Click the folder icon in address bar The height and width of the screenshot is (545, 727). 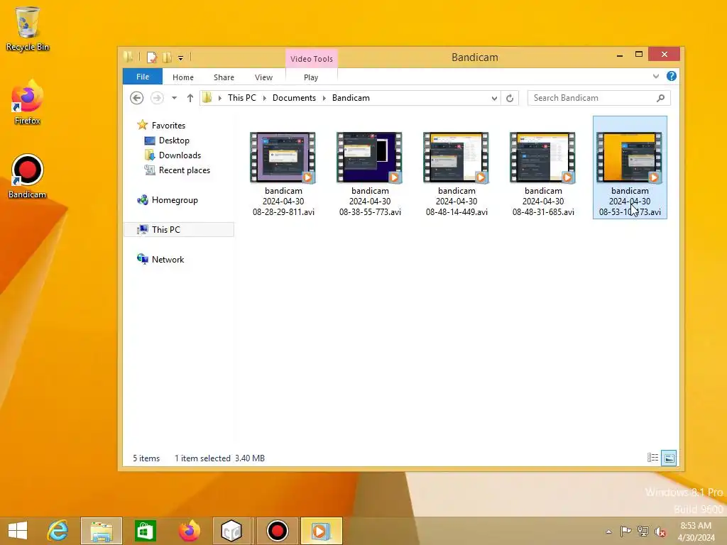(x=207, y=98)
